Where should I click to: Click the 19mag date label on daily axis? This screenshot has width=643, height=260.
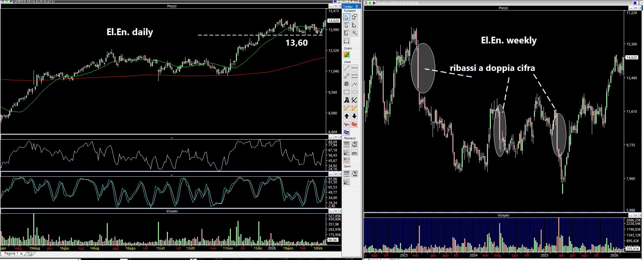pos(35,248)
